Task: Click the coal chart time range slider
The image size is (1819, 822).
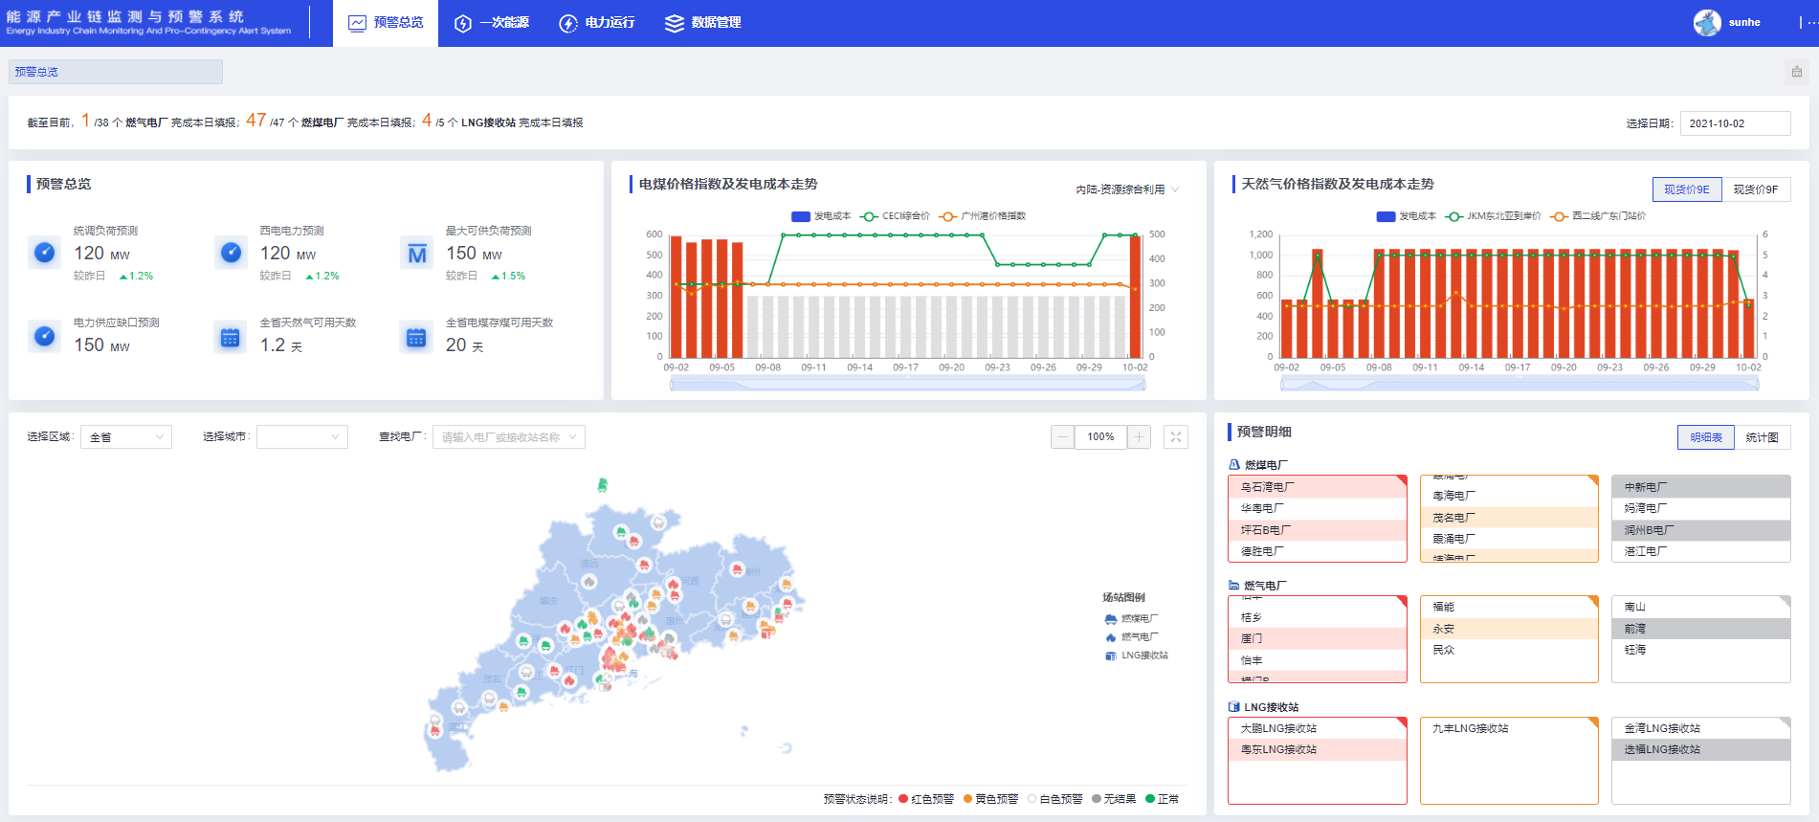Action: 907,385
